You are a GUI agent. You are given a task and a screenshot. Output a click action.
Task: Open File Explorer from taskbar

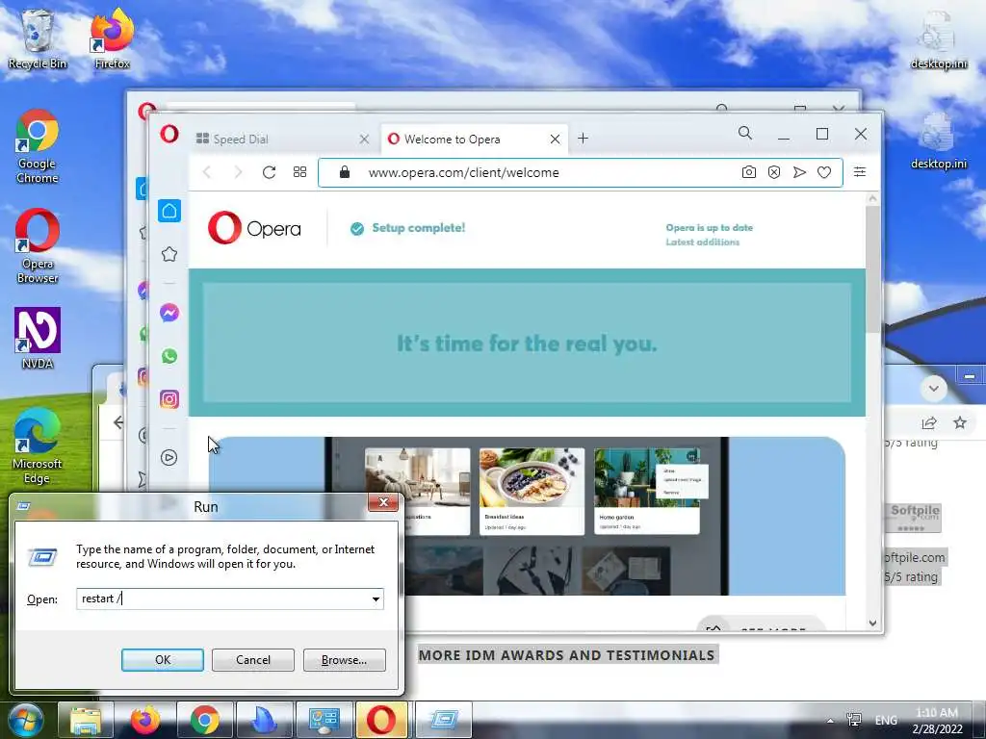86,720
